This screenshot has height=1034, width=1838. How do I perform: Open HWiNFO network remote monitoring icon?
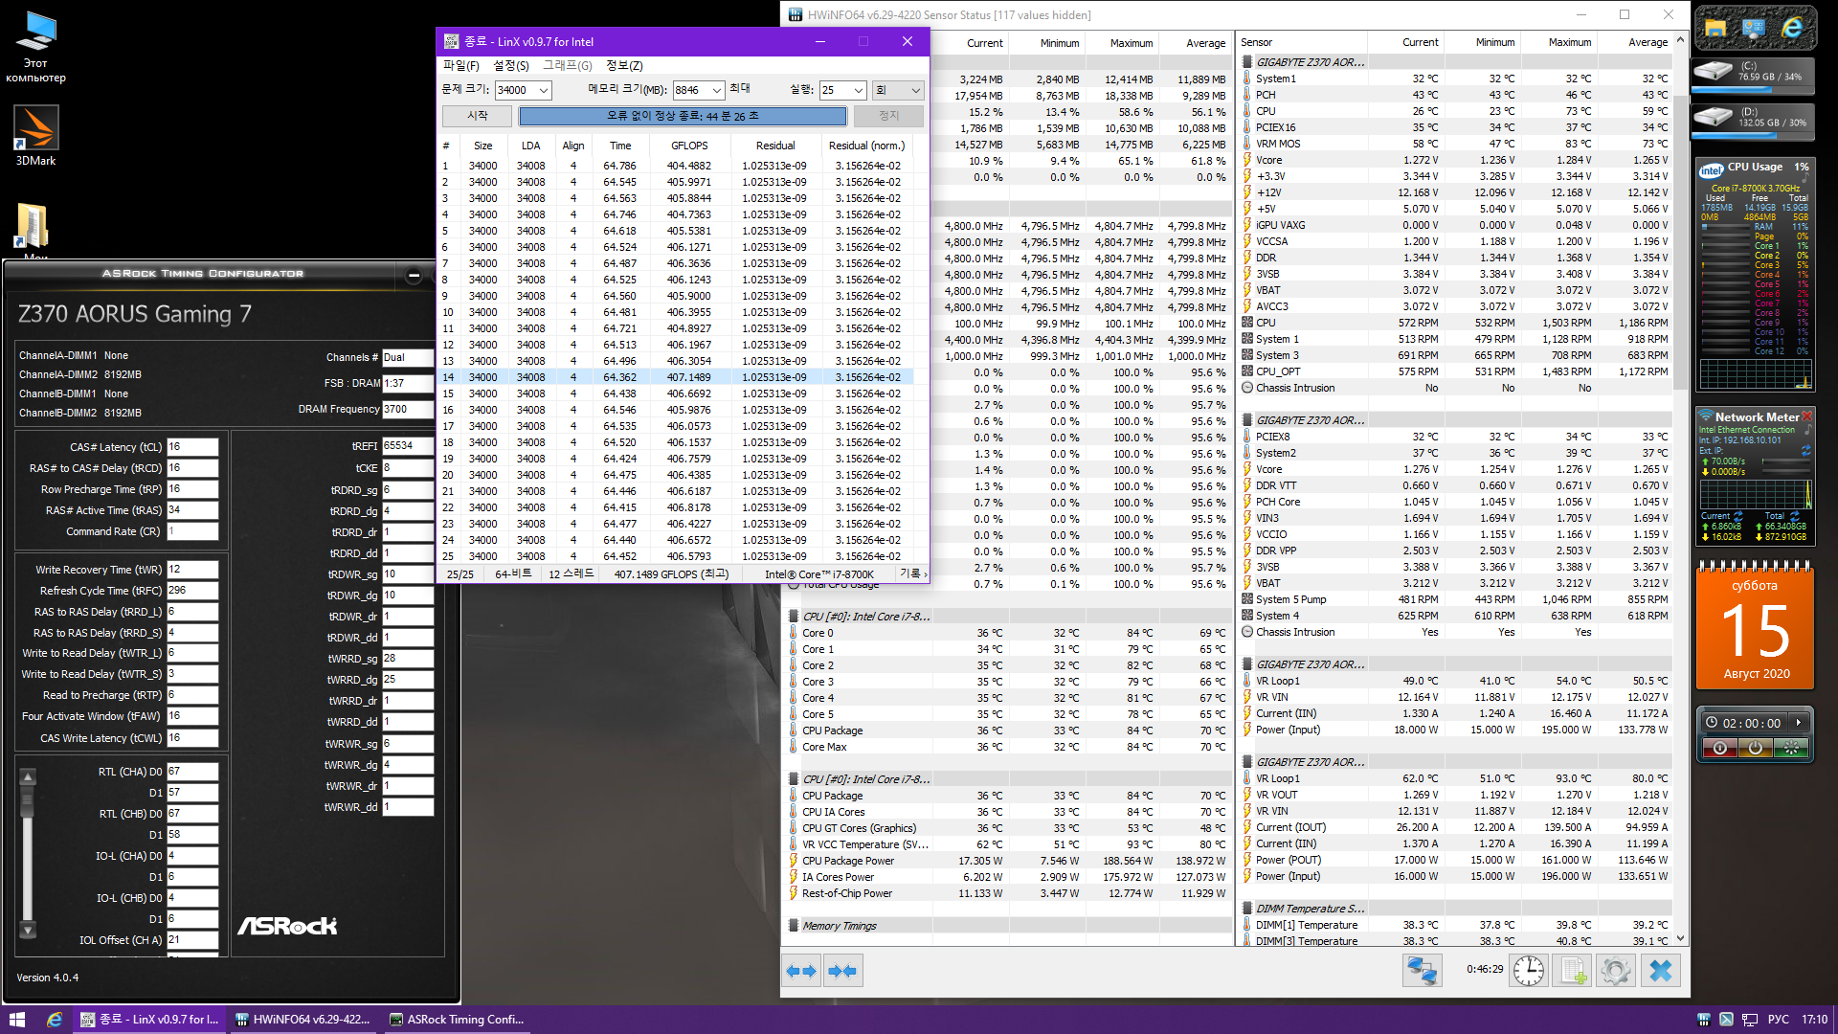(x=1422, y=971)
